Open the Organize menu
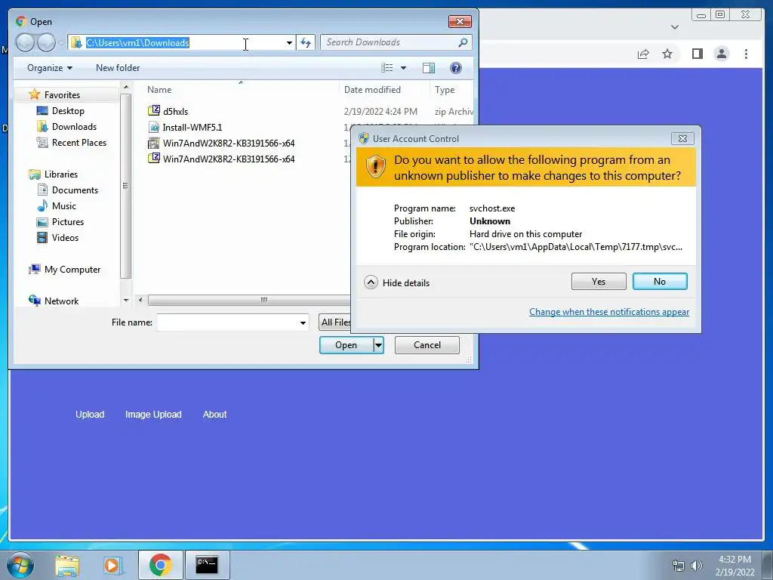The image size is (773, 580). tap(50, 68)
